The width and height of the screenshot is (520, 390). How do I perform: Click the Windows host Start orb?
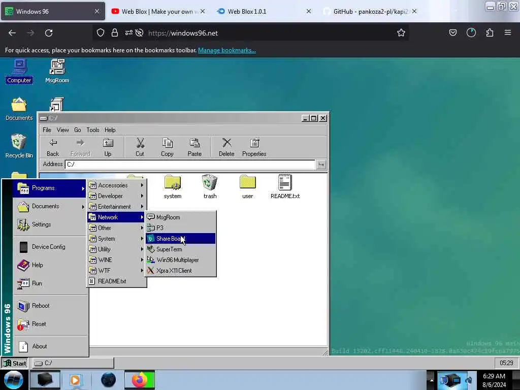(13, 380)
